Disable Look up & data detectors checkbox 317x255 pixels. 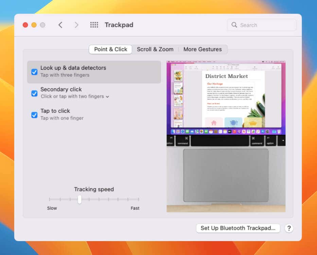(x=34, y=72)
